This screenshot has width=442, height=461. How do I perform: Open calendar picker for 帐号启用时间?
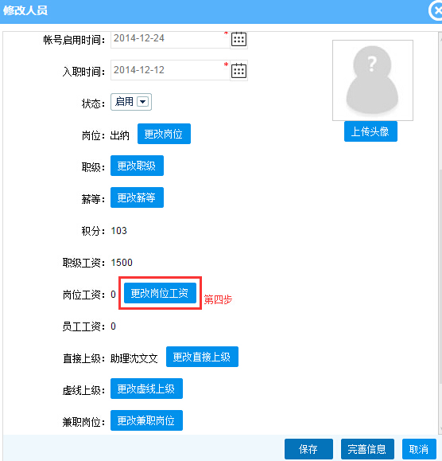point(238,39)
